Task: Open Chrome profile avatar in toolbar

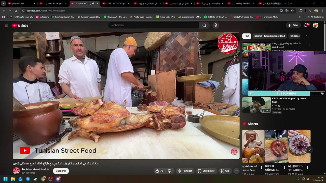Action: click(x=316, y=11)
